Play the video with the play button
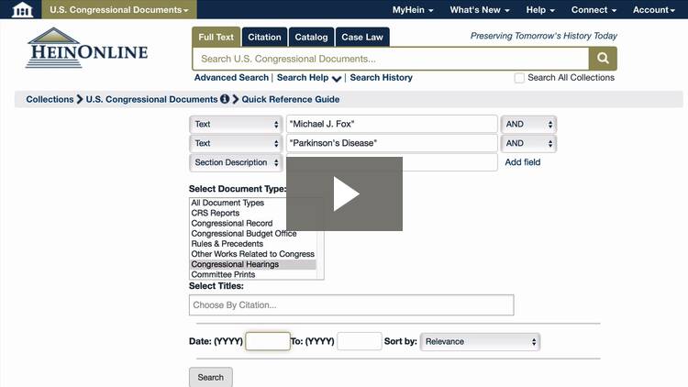The image size is (688, 387). 344,193
